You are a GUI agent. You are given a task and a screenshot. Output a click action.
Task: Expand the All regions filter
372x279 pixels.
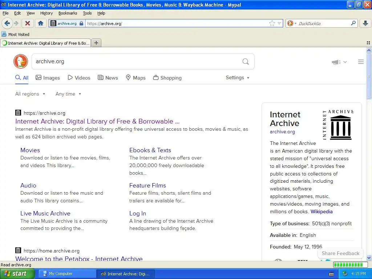(x=30, y=94)
